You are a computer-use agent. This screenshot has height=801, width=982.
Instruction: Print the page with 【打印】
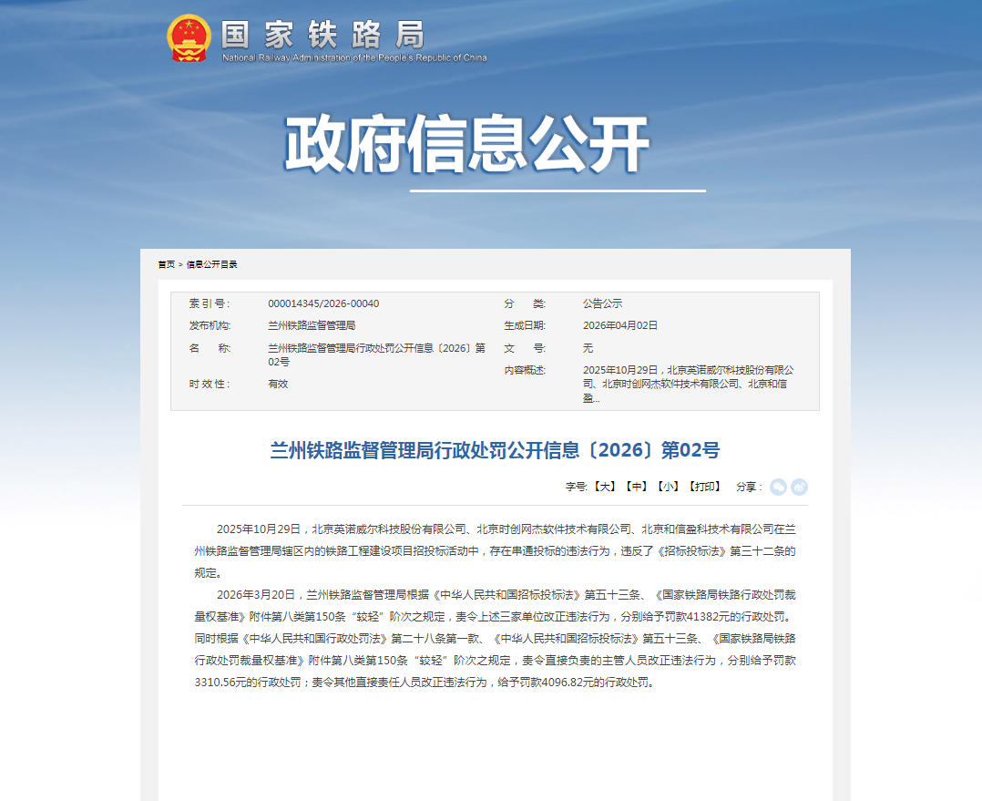point(704,487)
